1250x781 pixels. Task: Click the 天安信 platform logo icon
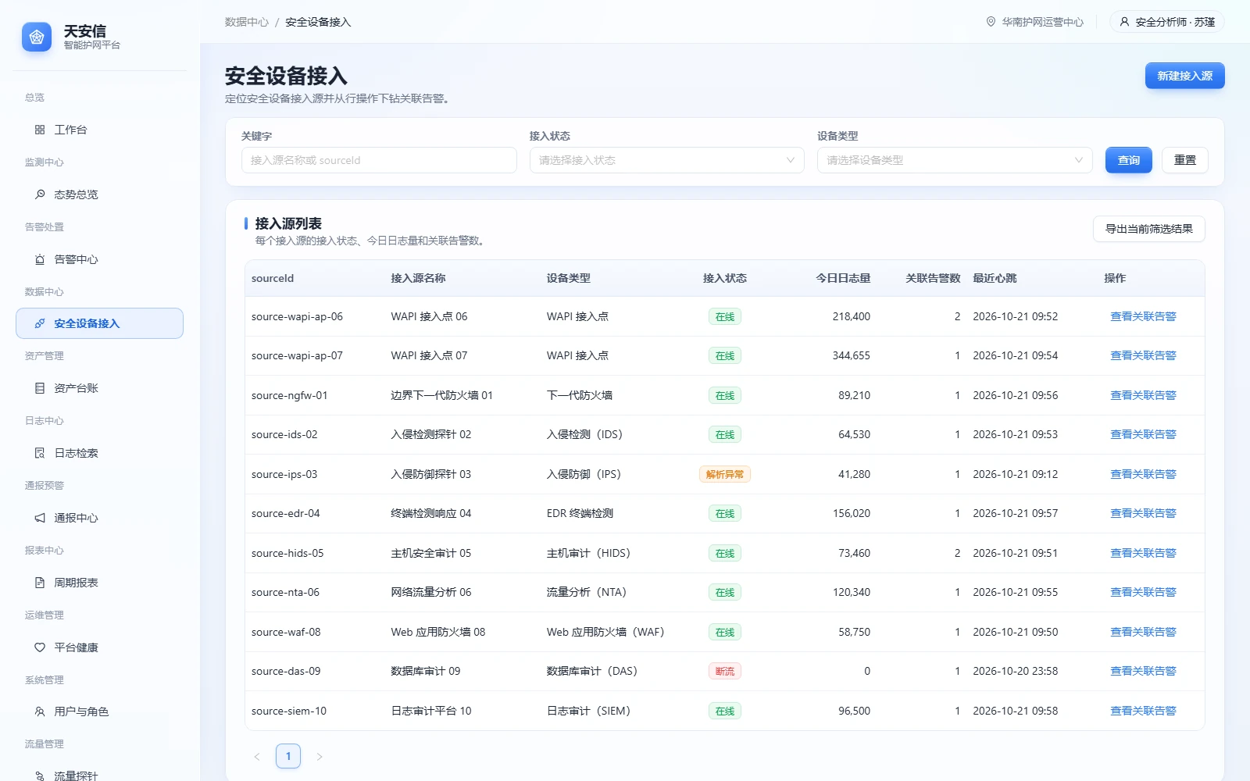[x=37, y=37]
